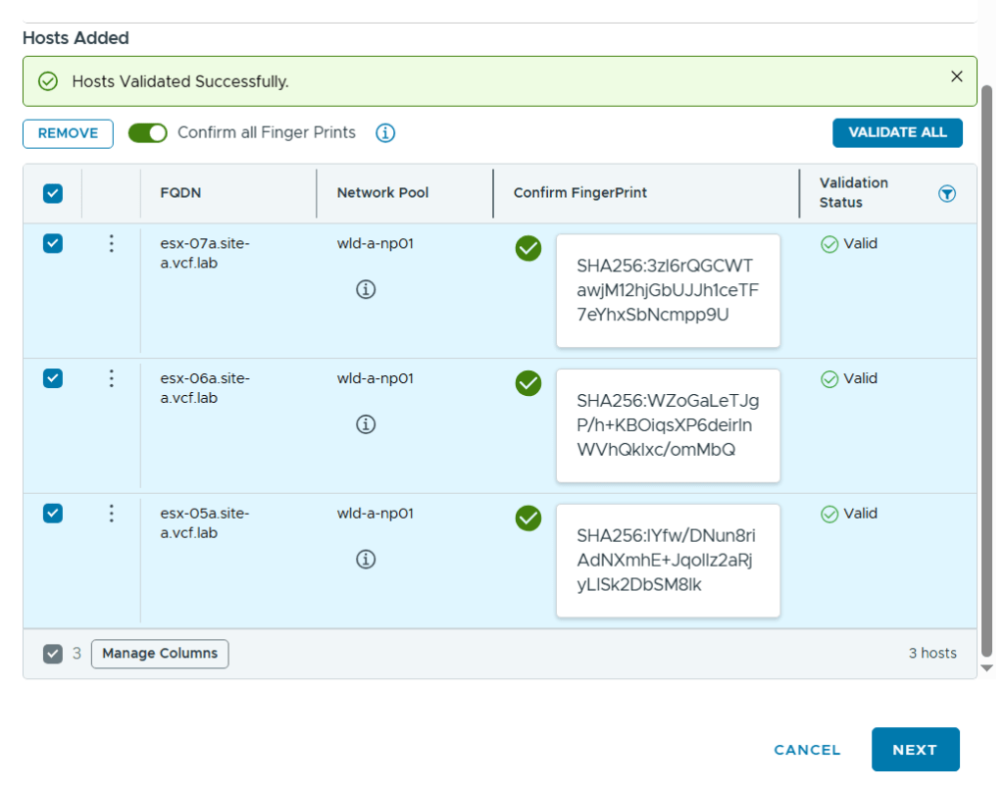Screen dimensions: 1004x789
Task: Click info icon next to Confirm all Finger Prints
Action: 385,132
